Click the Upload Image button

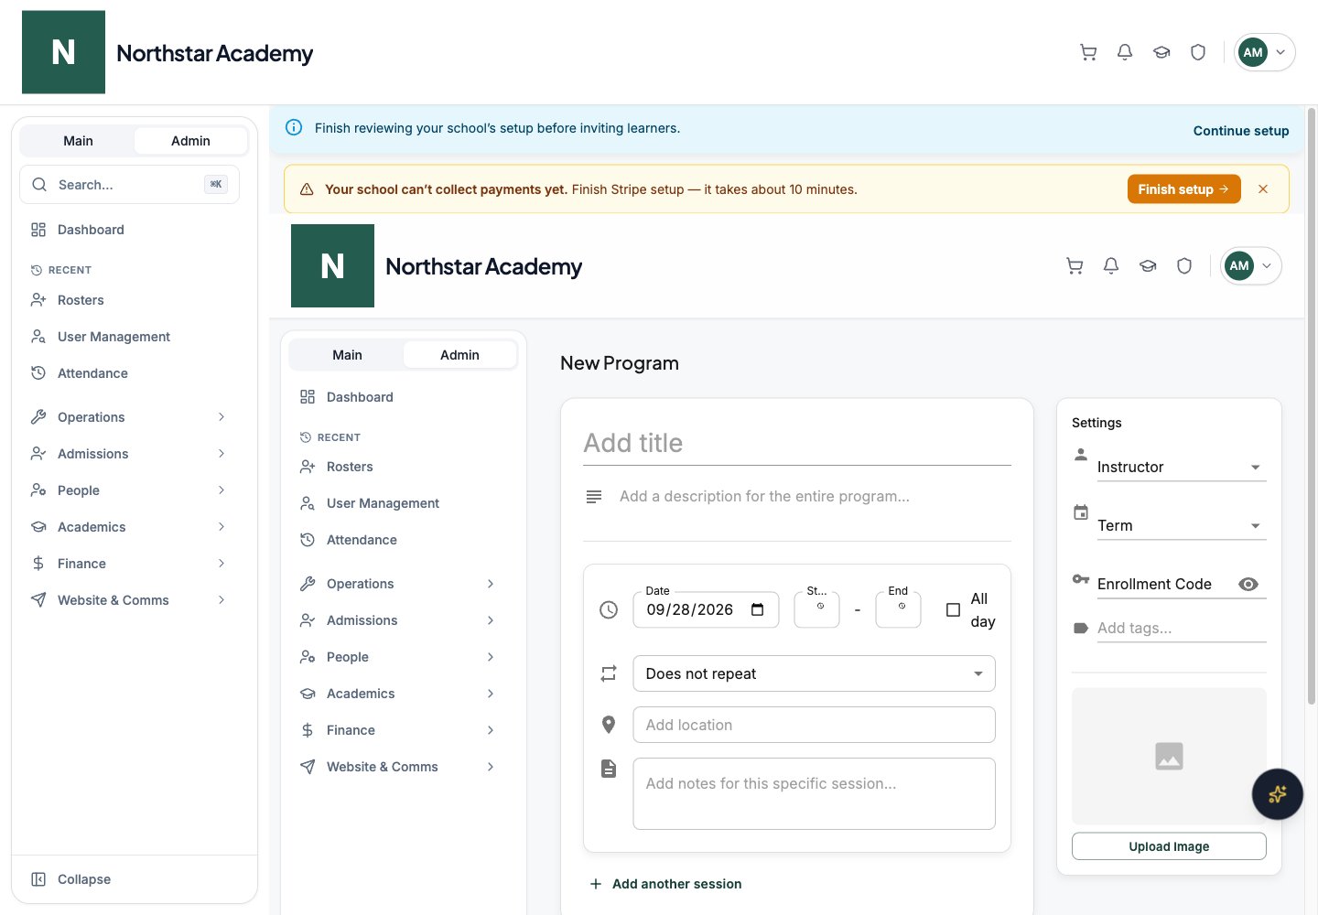pos(1169,846)
